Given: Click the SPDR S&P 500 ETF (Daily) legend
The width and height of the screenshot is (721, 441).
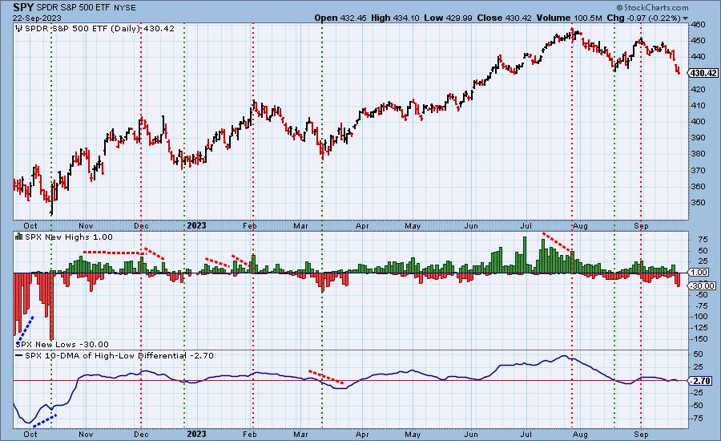Looking at the screenshot, I should [99, 29].
